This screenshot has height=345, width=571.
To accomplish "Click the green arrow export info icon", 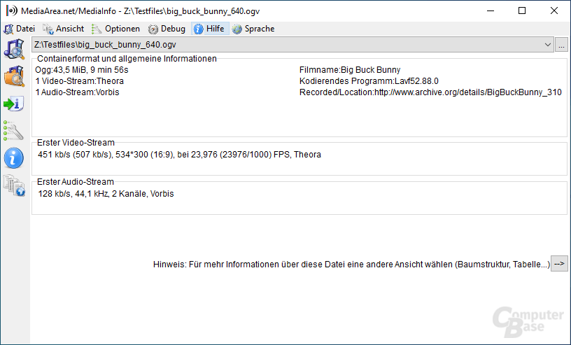I will point(14,104).
